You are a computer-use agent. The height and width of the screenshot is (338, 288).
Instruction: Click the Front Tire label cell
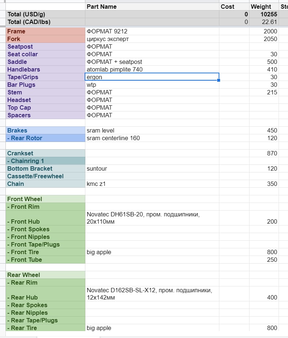[x=45, y=252]
